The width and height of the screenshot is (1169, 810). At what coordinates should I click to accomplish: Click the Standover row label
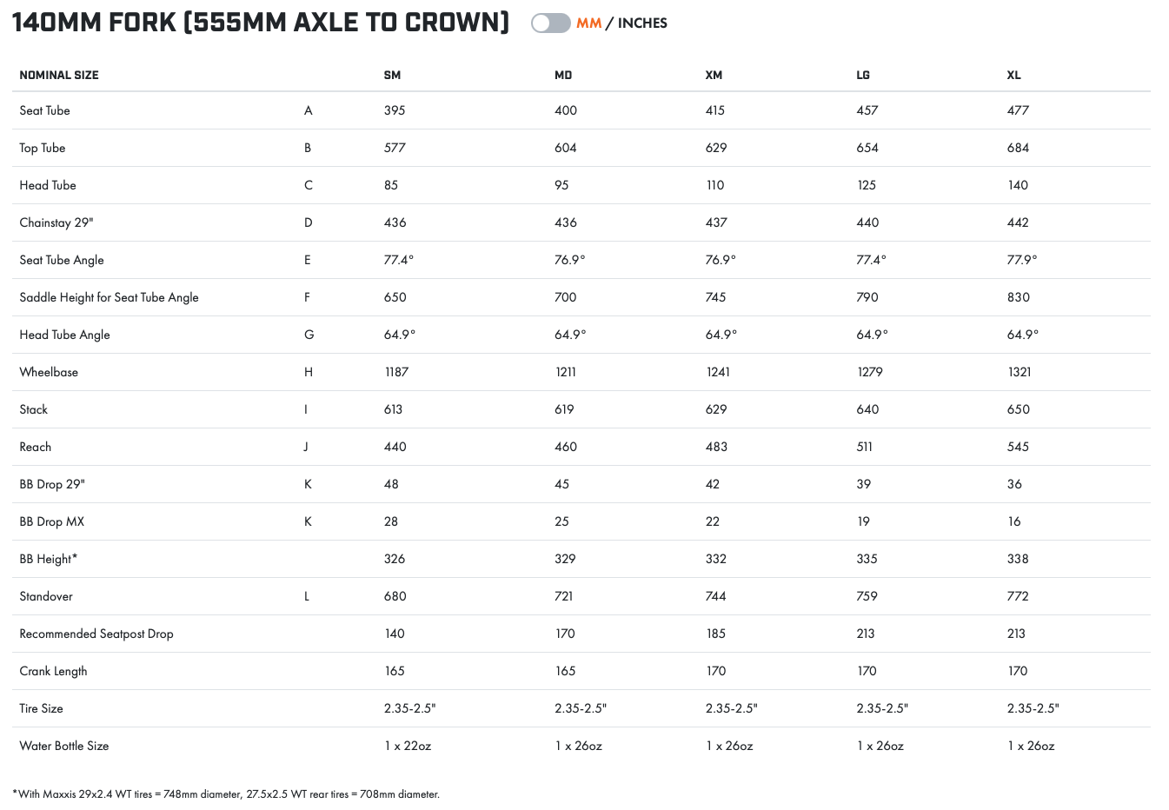coord(46,596)
